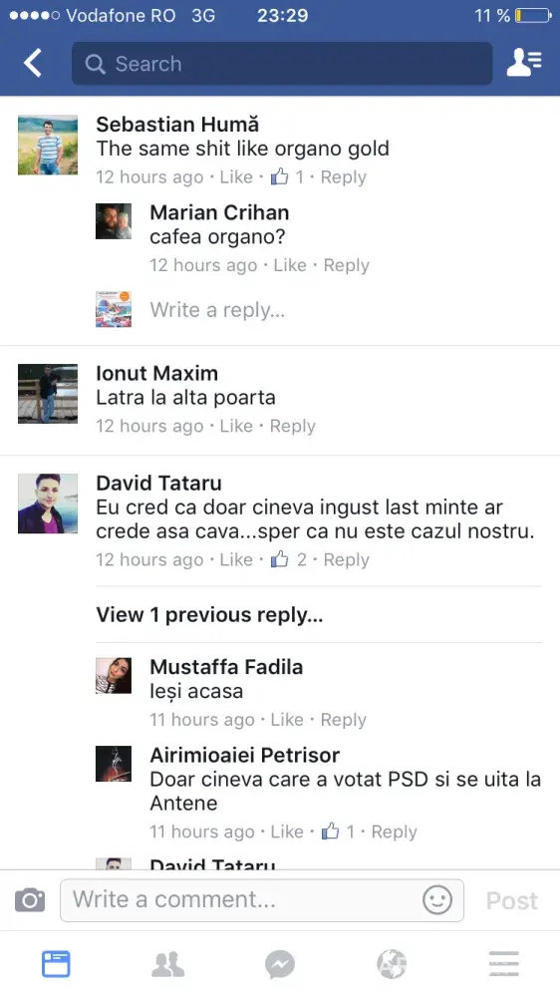
Task: Tap the back arrow in header
Action: coord(33,63)
